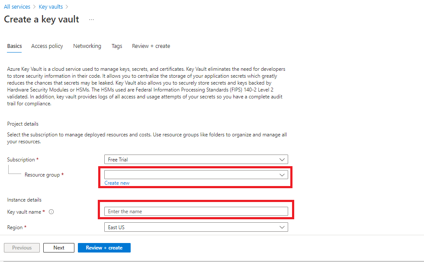Open the ellipsis menu next to page title

pos(91,19)
